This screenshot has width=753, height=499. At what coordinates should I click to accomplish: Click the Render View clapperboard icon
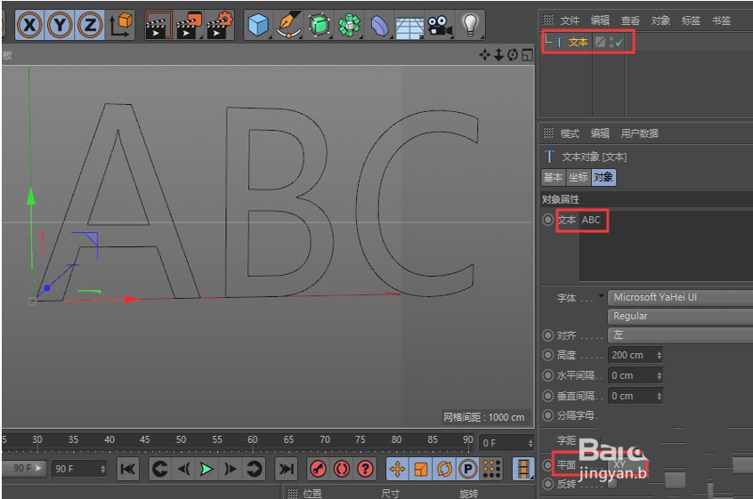tap(158, 25)
